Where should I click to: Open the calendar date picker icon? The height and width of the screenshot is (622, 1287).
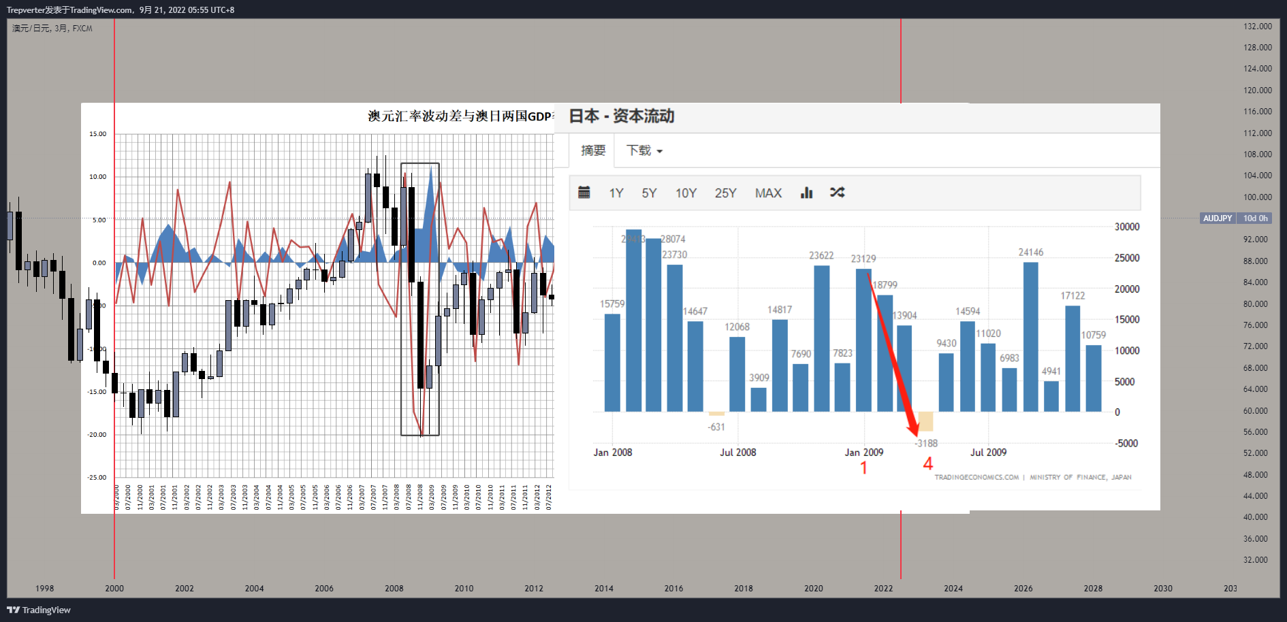(584, 193)
